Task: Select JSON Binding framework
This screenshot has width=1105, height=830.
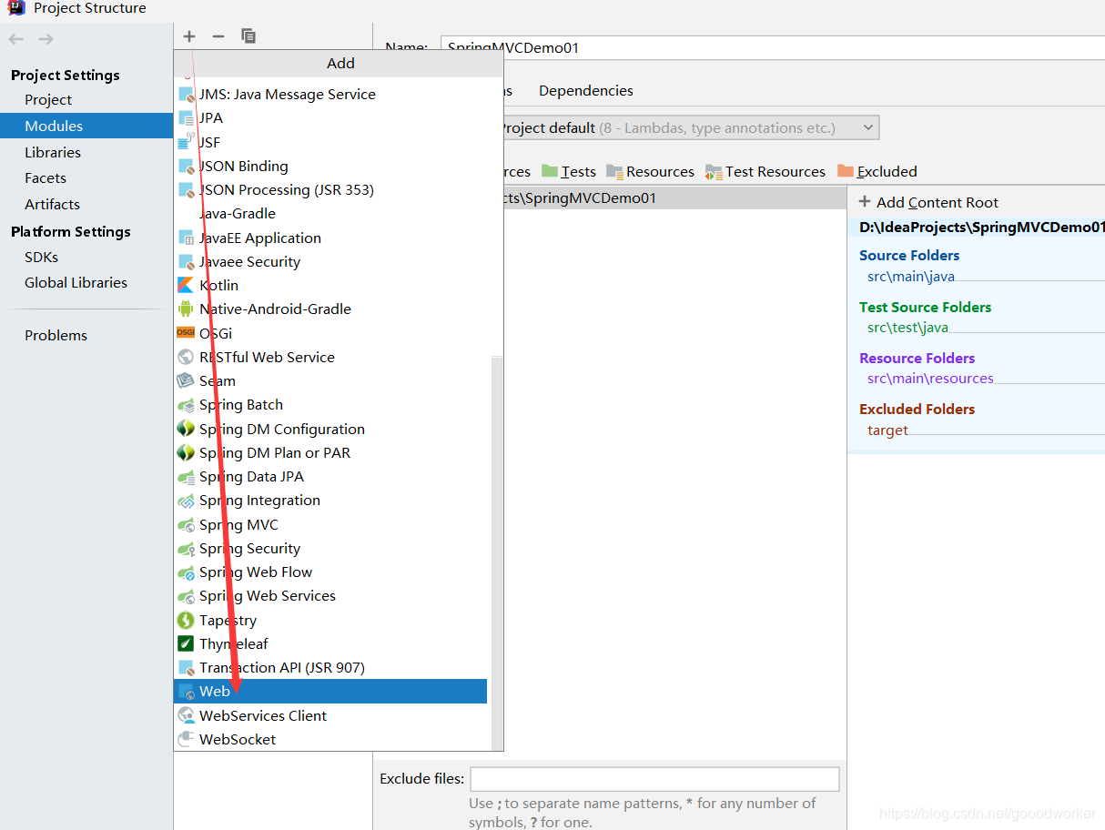Action: pyautogui.click(x=332, y=166)
